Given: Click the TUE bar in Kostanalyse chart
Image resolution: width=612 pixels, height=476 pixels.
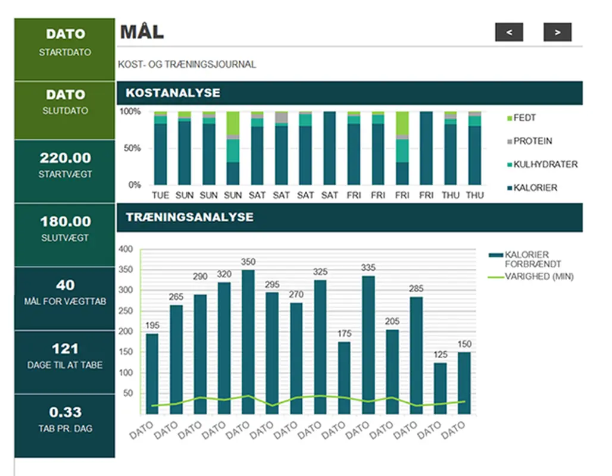Looking at the screenshot, I should point(160,149).
